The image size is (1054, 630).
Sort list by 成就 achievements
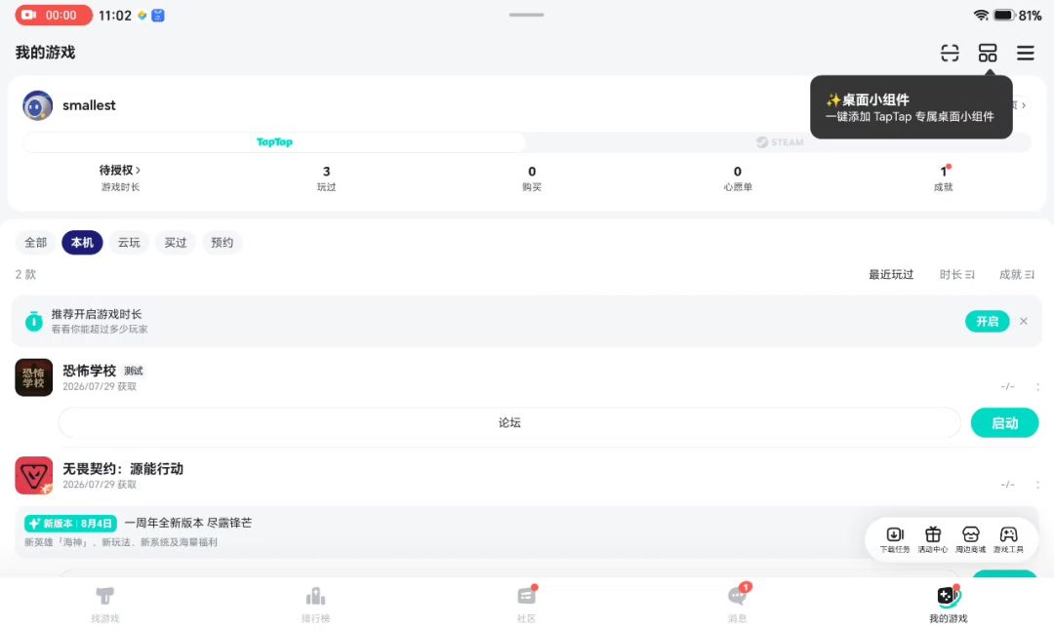point(1016,274)
